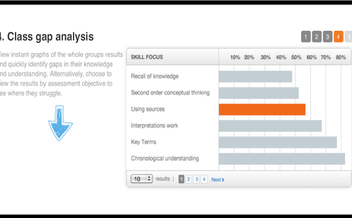Click the Interpretations work bar
This screenshot has height=218, width=352.
coord(270,126)
